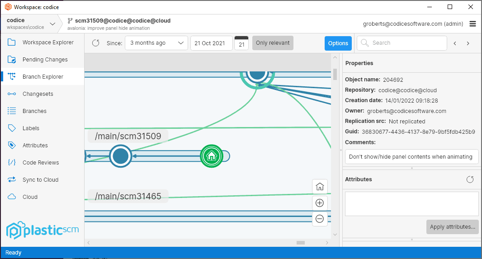Click the empty Attributes text area
This screenshot has height=259, width=482.
pyautogui.click(x=412, y=204)
